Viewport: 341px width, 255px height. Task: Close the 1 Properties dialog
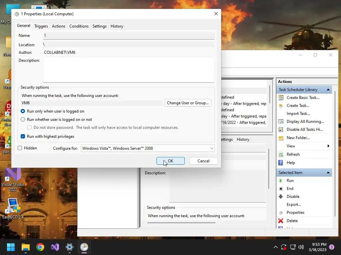point(216,14)
